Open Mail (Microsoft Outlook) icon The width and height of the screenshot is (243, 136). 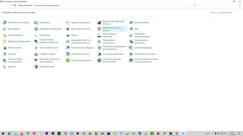pos(4,23)
